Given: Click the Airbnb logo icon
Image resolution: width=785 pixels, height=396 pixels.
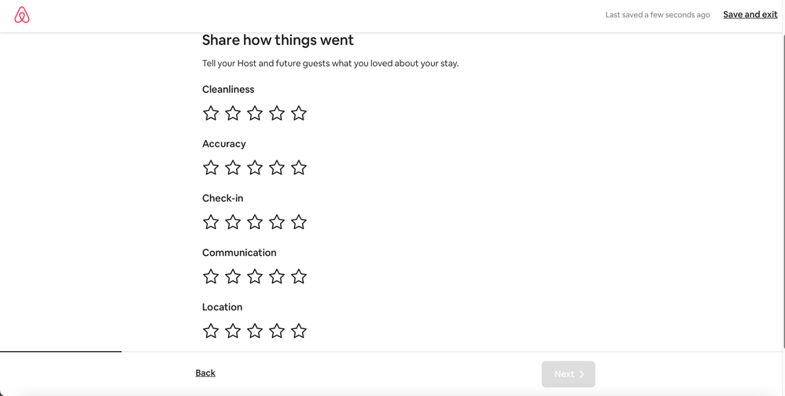Looking at the screenshot, I should (22, 15).
